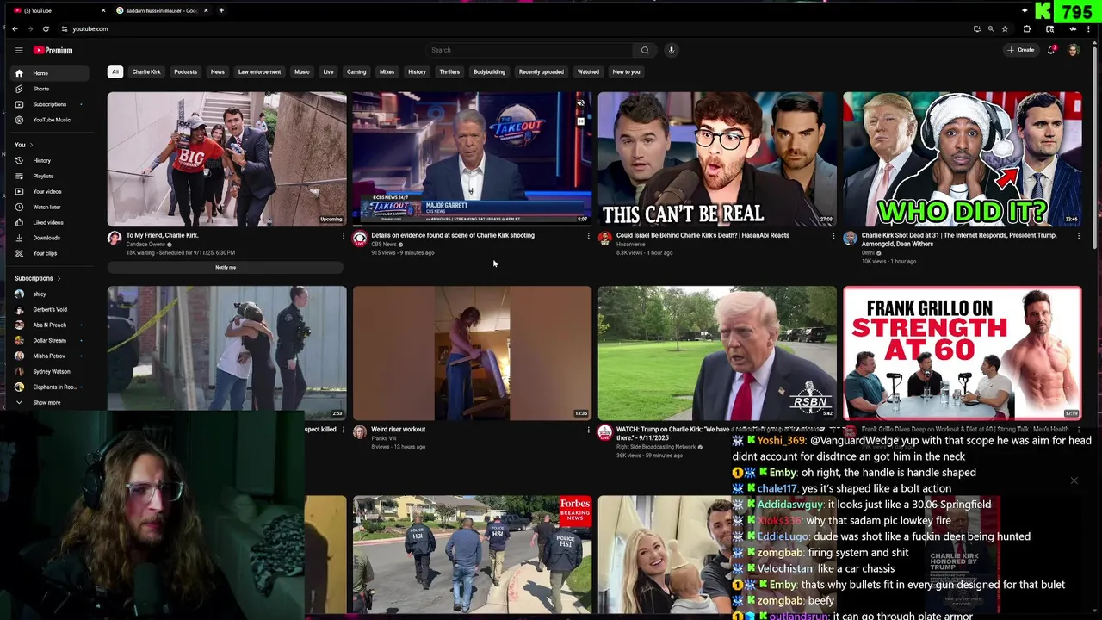This screenshot has height=620, width=1102.
Task: Click the search magnifier button
Action: [645, 50]
